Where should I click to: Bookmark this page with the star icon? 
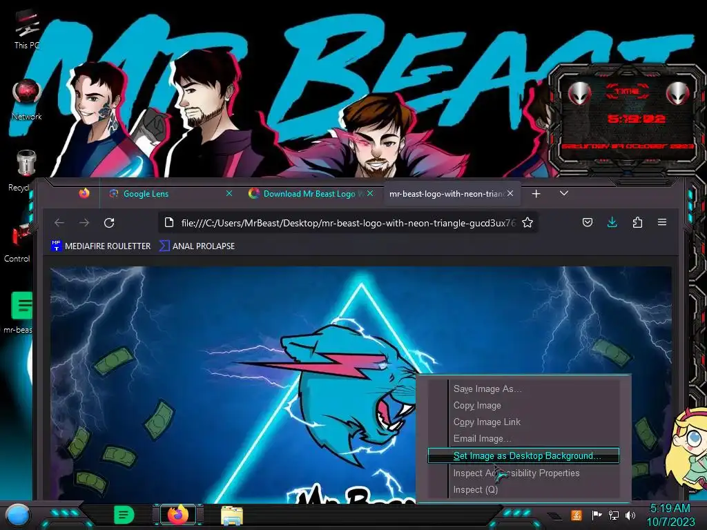pyautogui.click(x=527, y=223)
